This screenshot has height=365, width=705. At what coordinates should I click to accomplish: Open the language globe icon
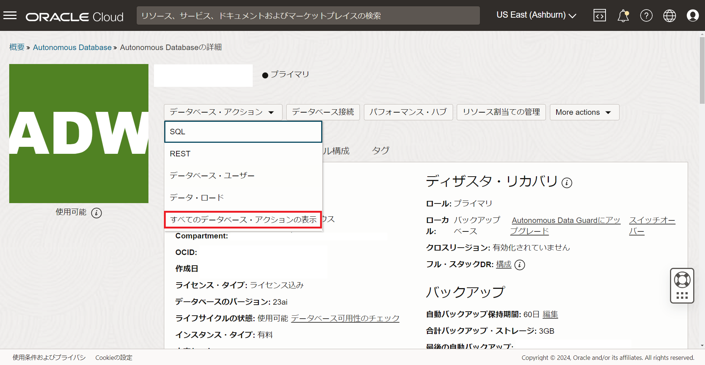pos(670,15)
